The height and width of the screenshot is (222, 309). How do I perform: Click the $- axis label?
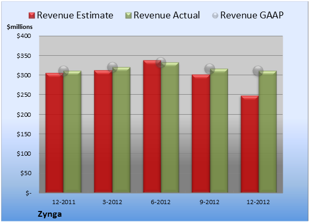pyautogui.click(x=28, y=193)
